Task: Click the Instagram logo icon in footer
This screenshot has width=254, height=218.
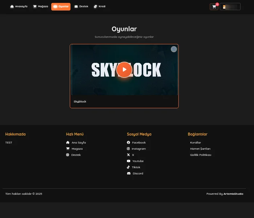Action: pyautogui.click(x=128, y=149)
